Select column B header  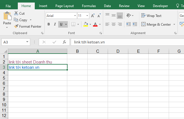coord(77,51)
